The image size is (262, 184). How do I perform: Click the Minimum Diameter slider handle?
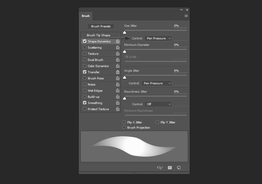coord(125,52)
